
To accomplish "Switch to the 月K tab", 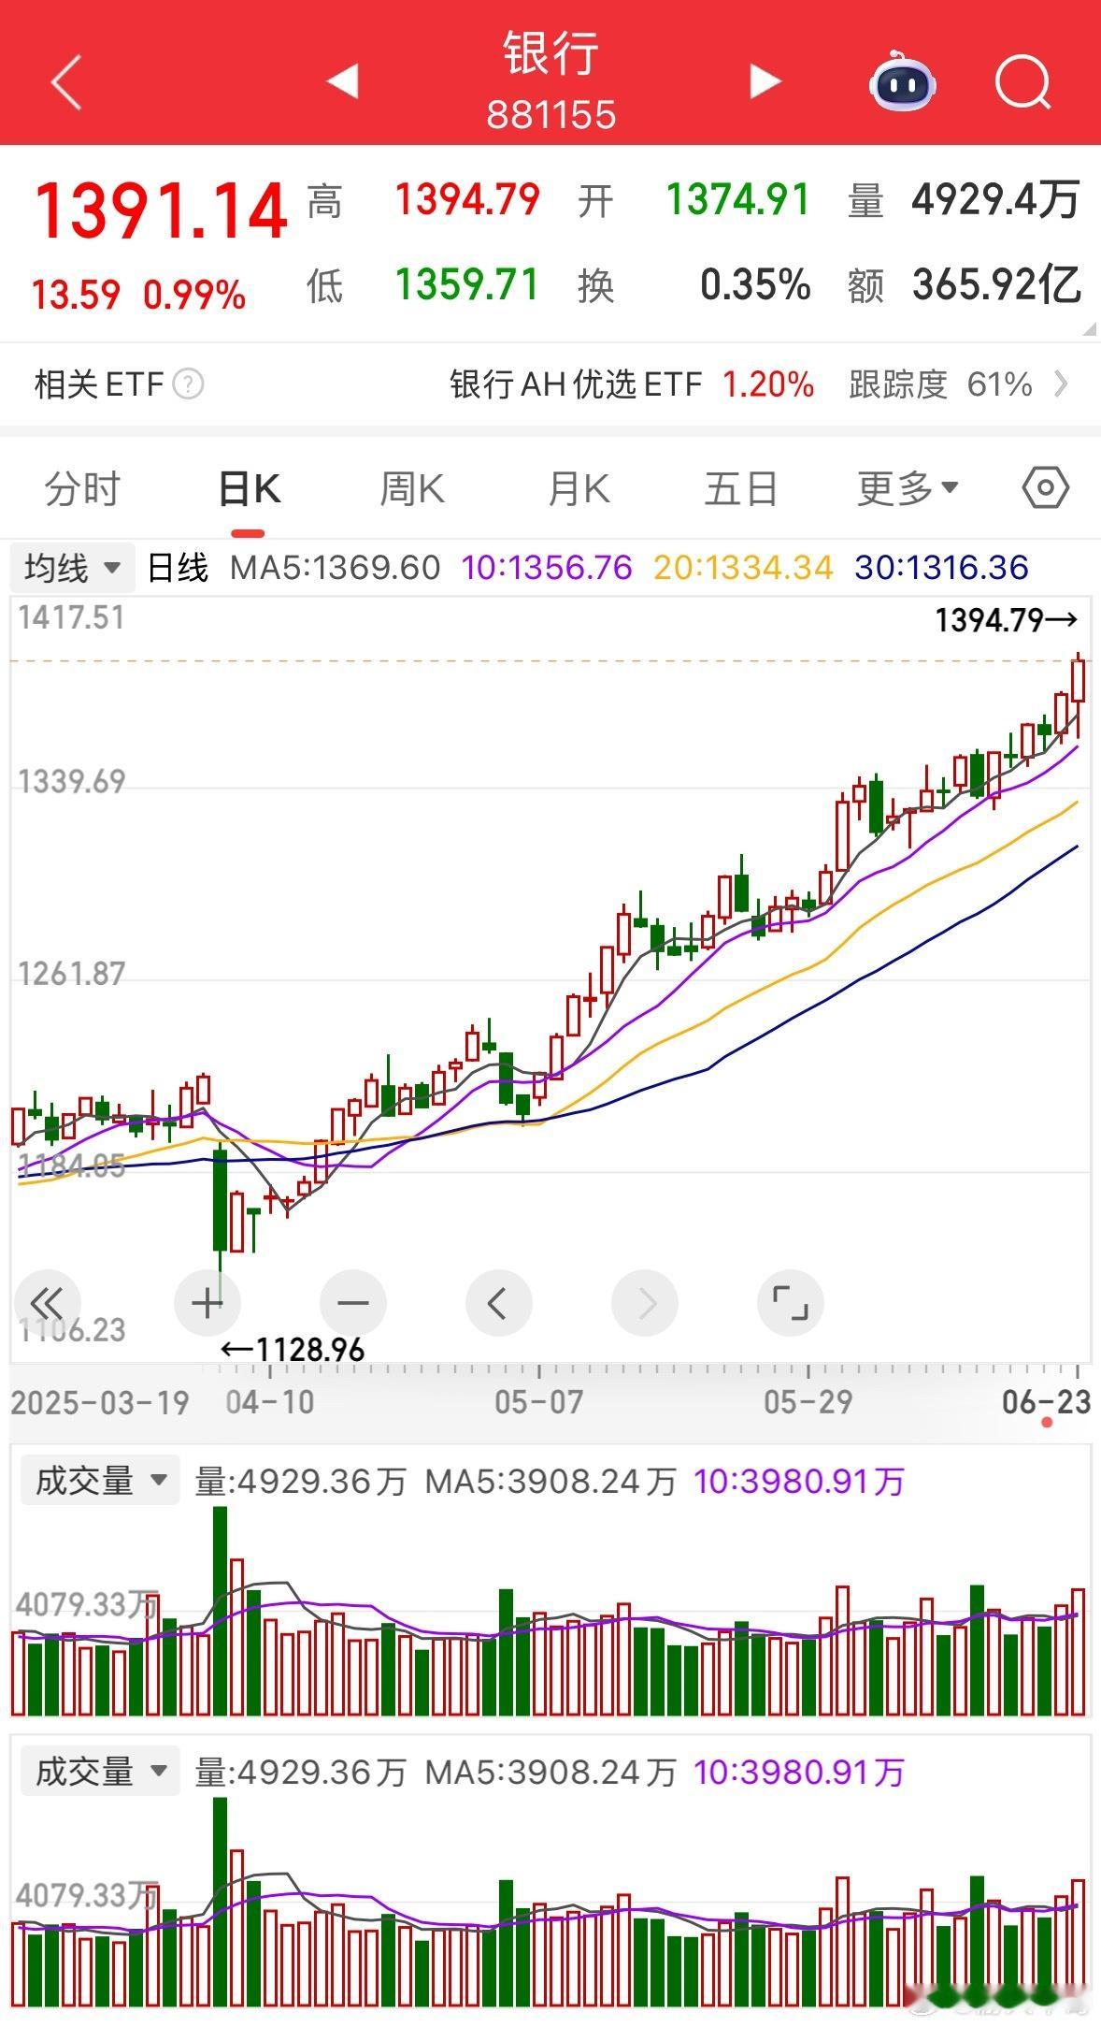I will [579, 489].
